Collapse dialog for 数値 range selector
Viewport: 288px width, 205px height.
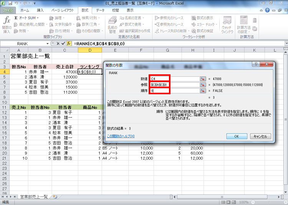point(203,79)
